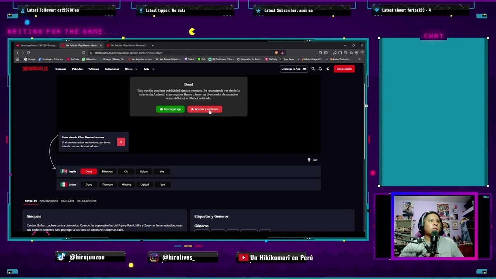Open the Adobe Bridge CC bookmark
Screen dimensions: 496x279
(x=311, y=59)
